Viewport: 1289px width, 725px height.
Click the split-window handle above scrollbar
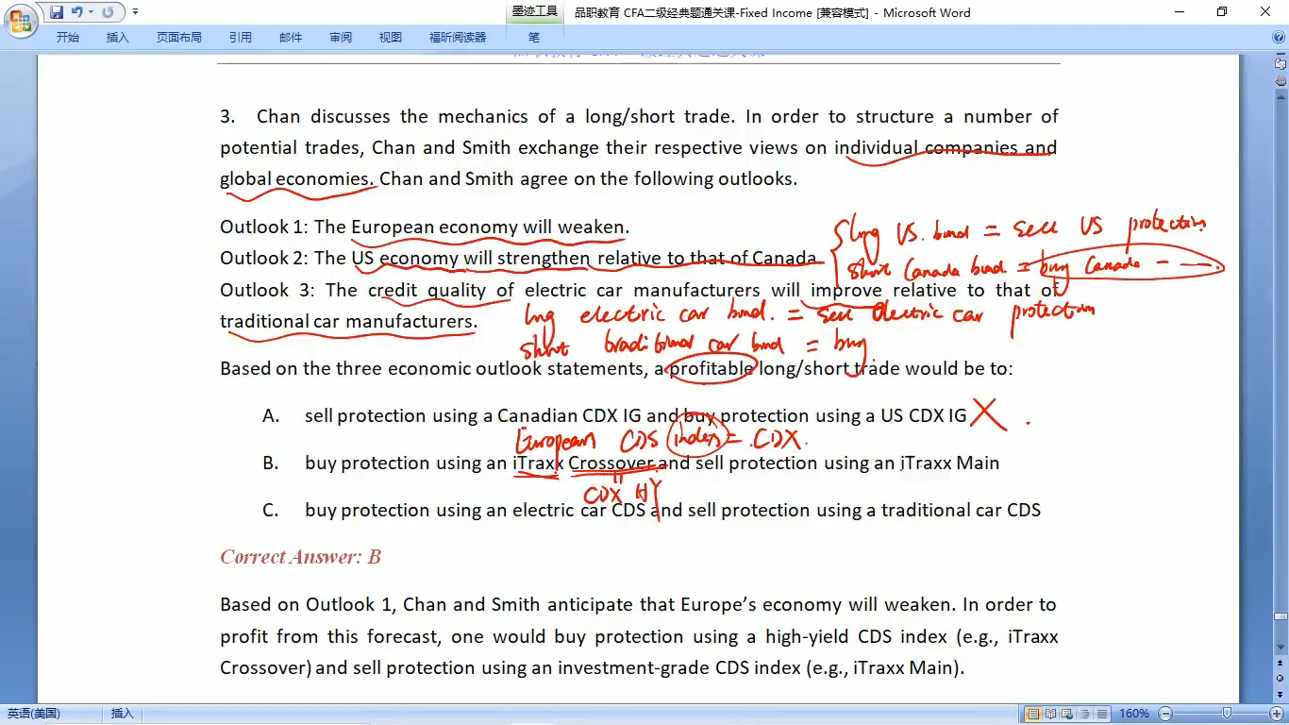coord(1281,55)
